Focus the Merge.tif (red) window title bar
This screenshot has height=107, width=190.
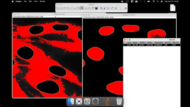pyautogui.click(x=59, y=14)
